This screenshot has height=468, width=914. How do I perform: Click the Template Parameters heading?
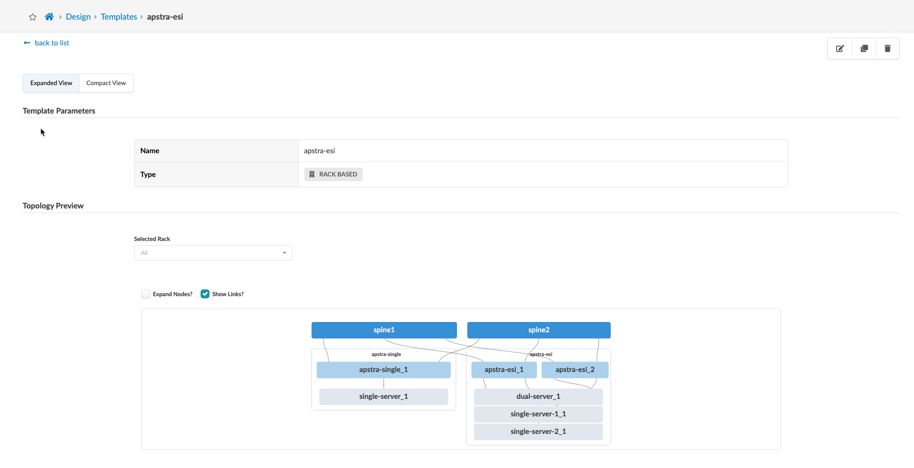tap(59, 111)
